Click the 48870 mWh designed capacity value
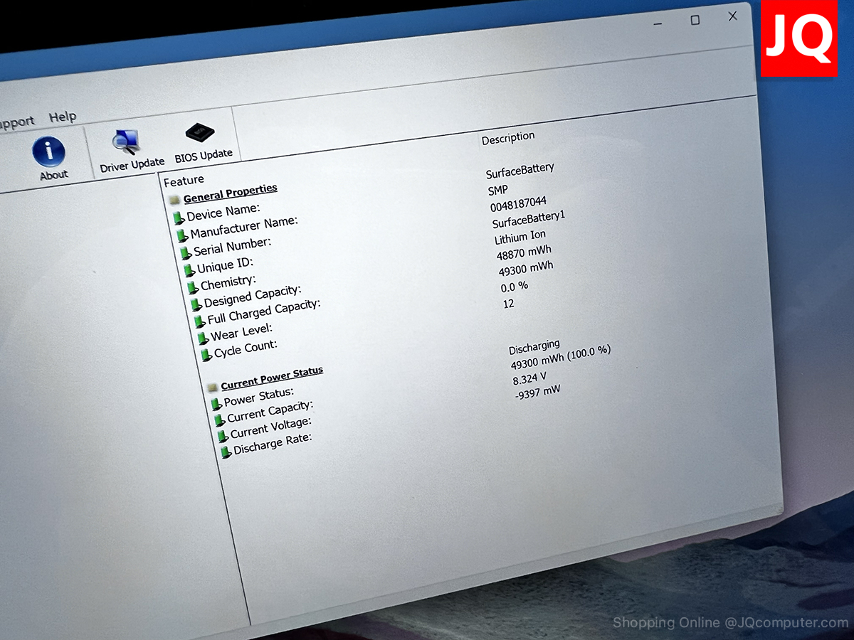 pos(524,254)
